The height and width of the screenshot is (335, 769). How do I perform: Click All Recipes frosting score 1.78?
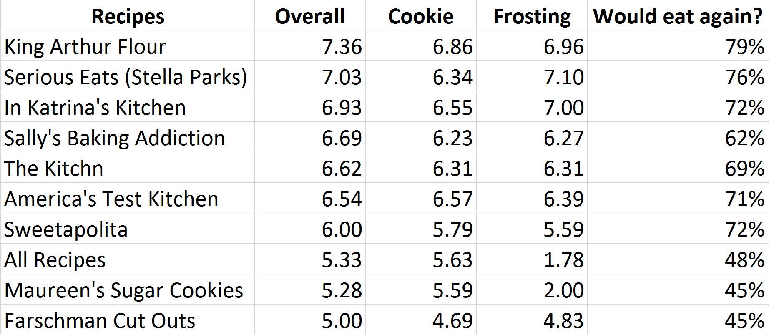(532, 259)
